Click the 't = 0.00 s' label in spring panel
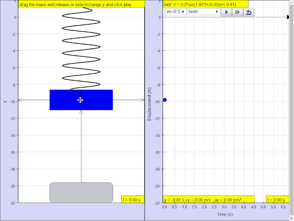The width and height of the screenshot is (294, 221). point(133,199)
